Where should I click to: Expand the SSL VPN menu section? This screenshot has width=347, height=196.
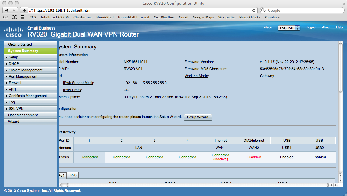31,109
